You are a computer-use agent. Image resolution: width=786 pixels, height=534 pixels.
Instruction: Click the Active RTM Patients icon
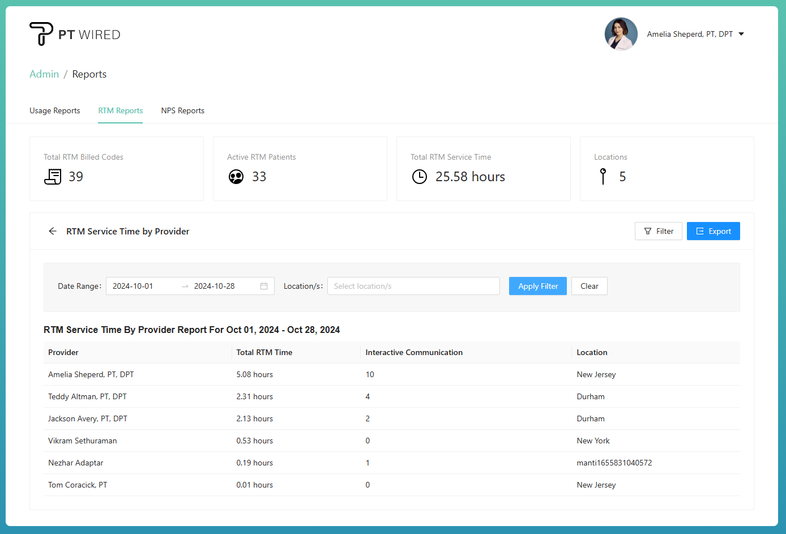236,177
